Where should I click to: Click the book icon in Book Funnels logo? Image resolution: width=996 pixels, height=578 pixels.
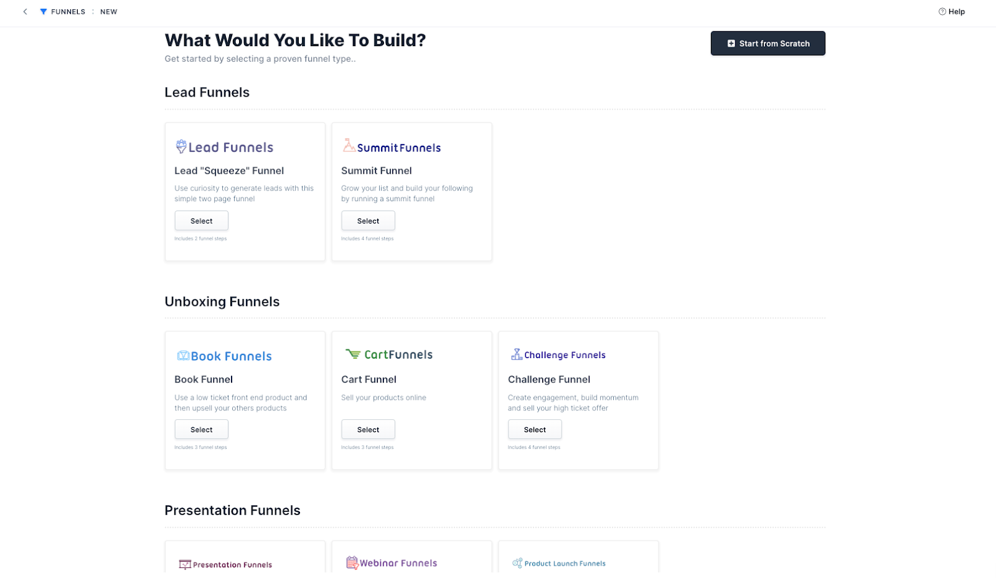coord(184,355)
